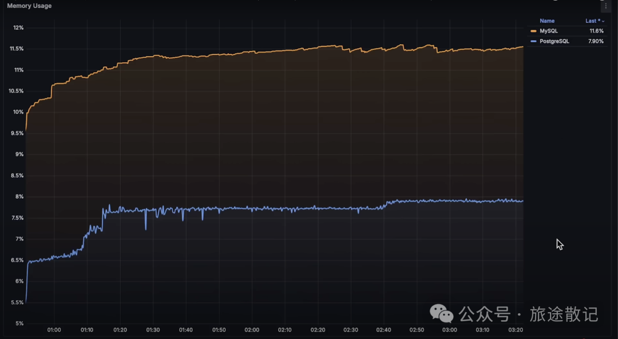This screenshot has width=618, height=339.
Task: Click the 12% label on the Y axis
Action: pos(18,27)
